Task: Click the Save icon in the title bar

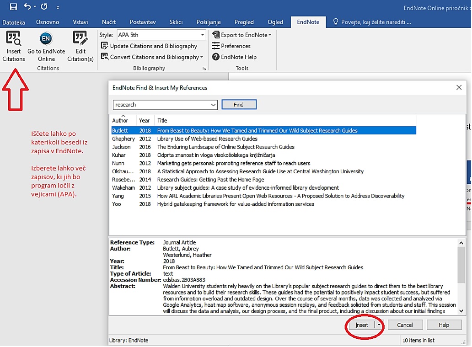Action: point(13,6)
